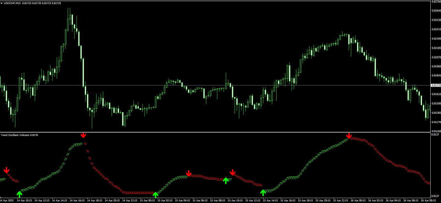Click the 0.8137 indicator scale value
The height and width of the screenshot is (203, 441).
(x=435, y=196)
